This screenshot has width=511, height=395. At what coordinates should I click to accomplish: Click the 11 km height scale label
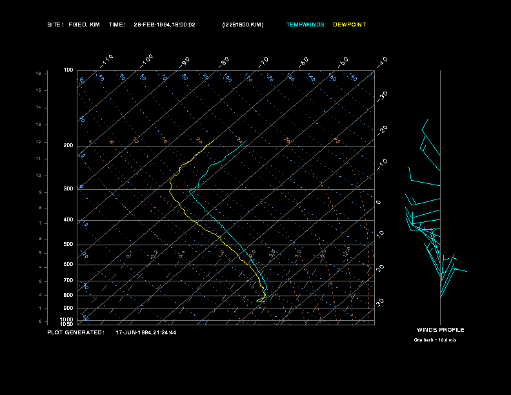(x=39, y=159)
